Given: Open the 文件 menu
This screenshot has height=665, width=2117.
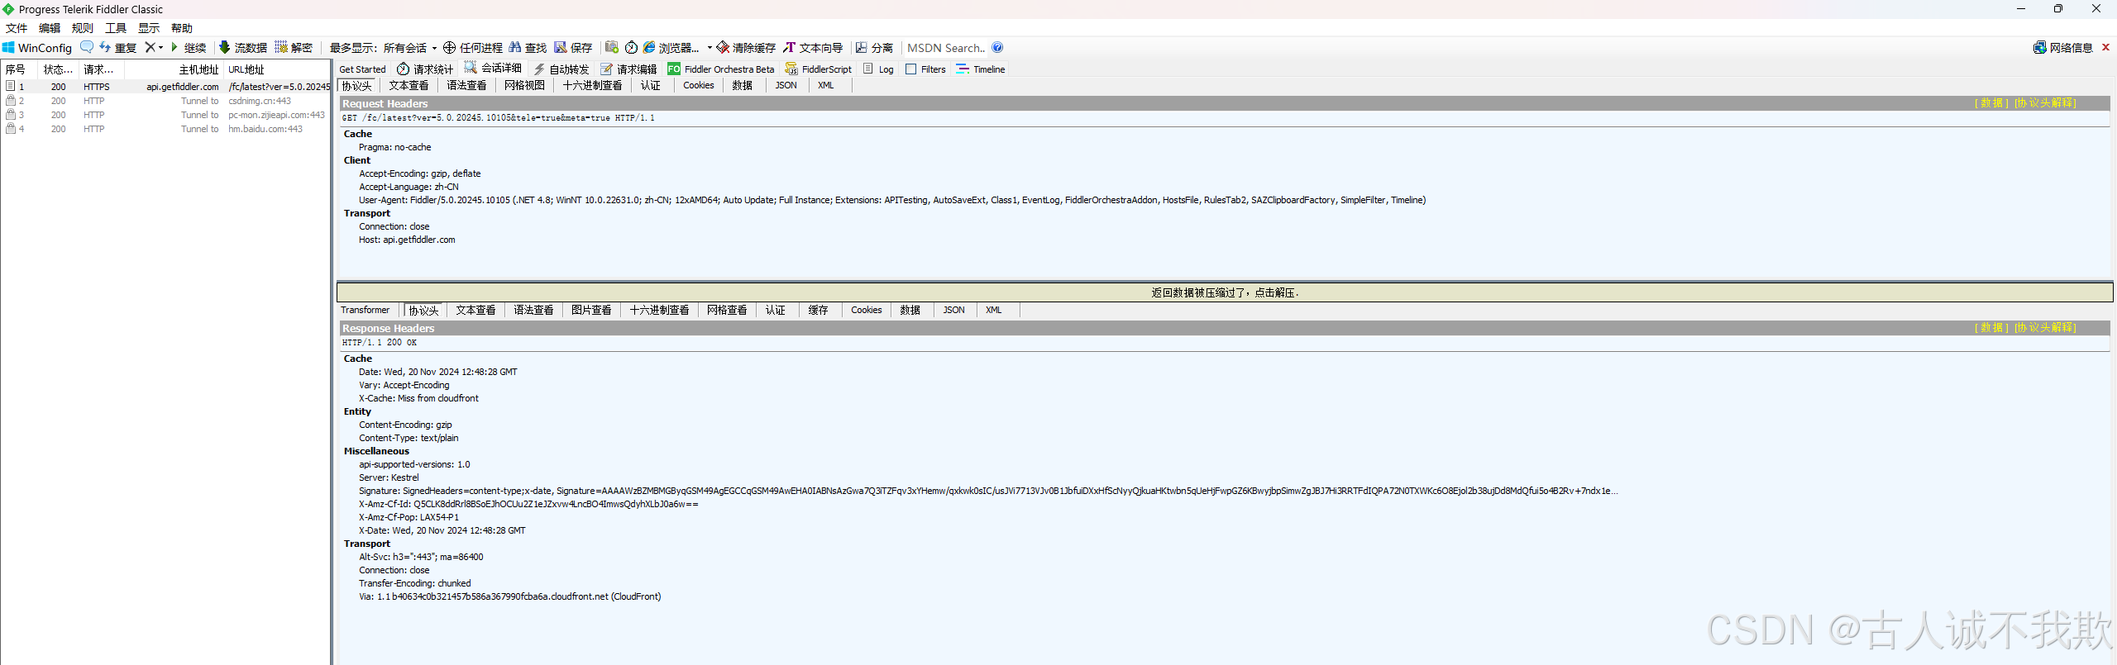Looking at the screenshot, I should 17,28.
